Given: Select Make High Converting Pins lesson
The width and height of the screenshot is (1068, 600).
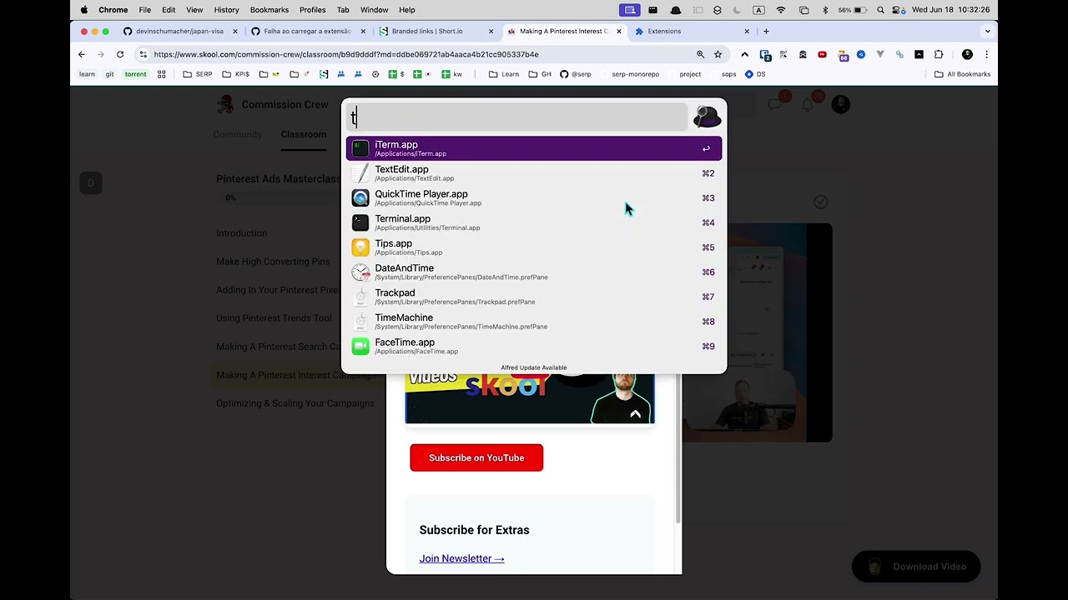Looking at the screenshot, I should (273, 262).
